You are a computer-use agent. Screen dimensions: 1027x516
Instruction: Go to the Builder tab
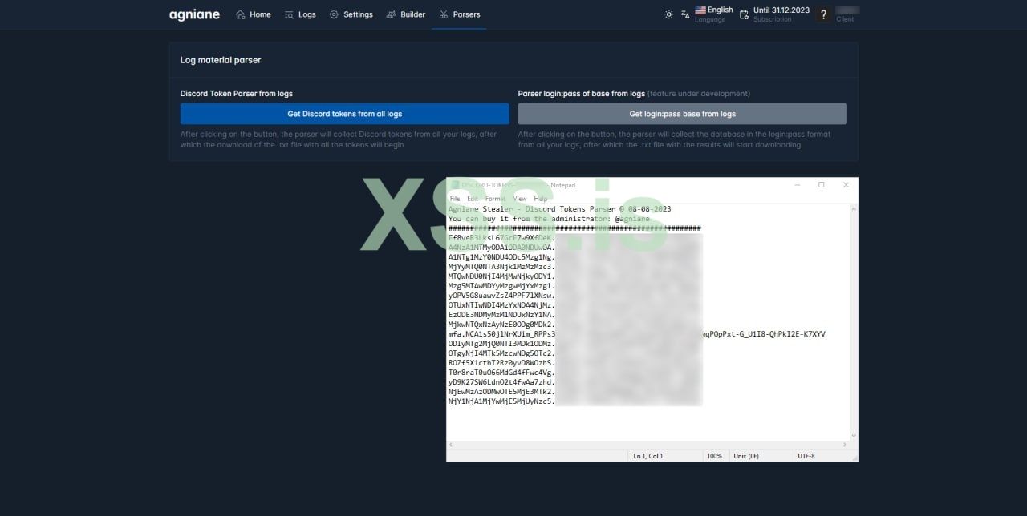point(406,14)
